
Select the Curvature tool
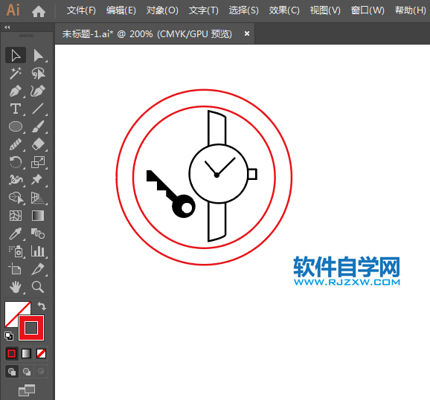[38, 91]
